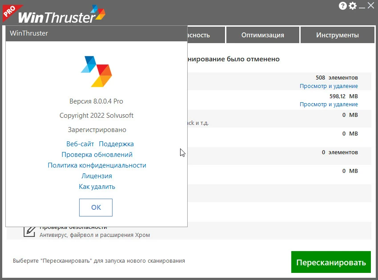
Task: Click the Зарегистрировано status text
Action: click(97, 130)
